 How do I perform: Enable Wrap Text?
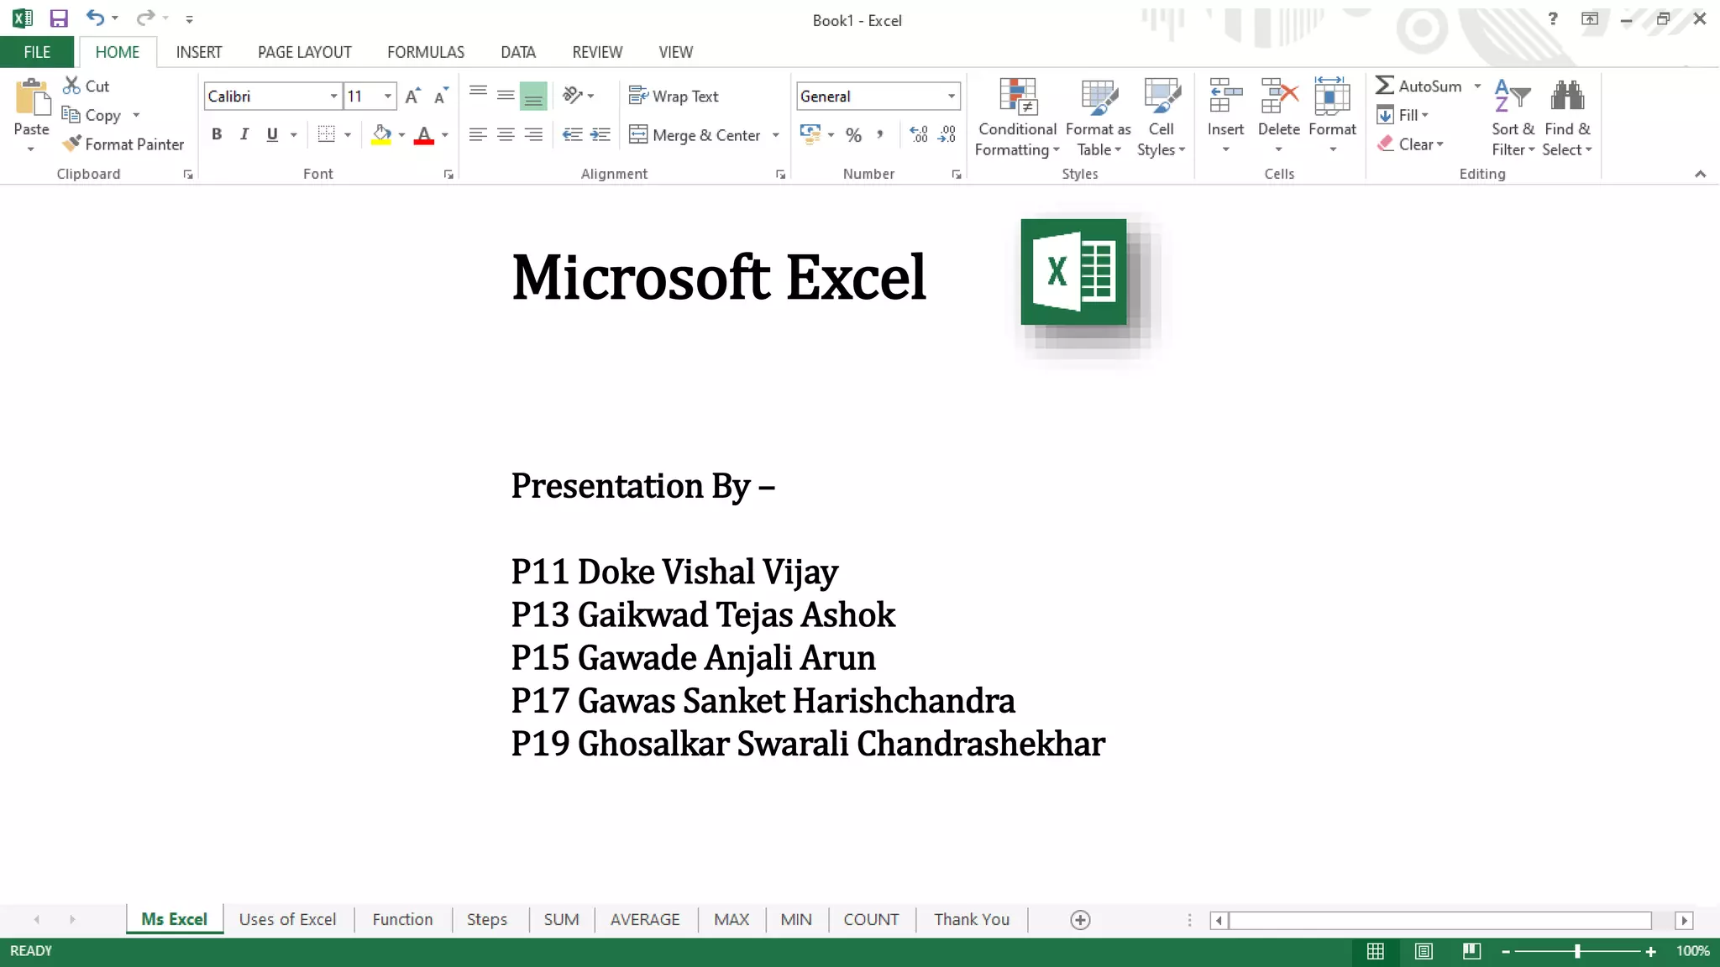point(674,97)
